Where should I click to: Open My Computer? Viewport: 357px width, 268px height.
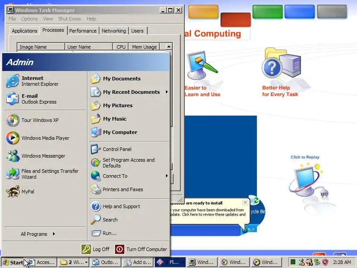click(x=129, y=132)
